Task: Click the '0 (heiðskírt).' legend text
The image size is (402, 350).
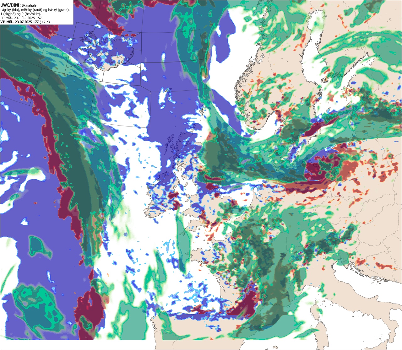Action: (31, 14)
